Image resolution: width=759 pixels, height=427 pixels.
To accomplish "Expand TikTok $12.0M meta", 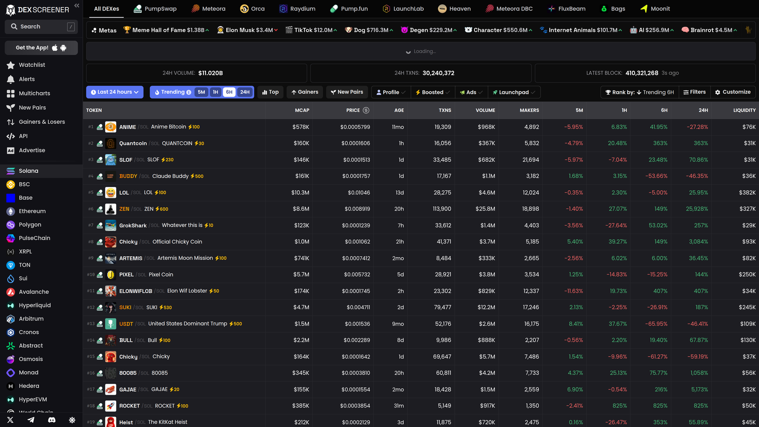I will pos(311,30).
